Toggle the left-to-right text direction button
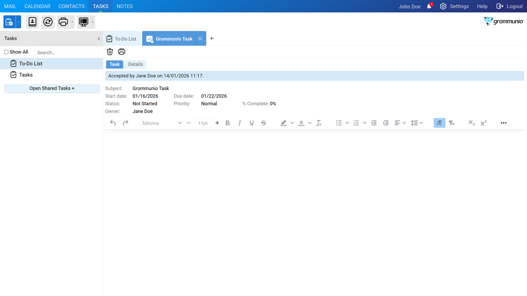The image size is (527, 296). [x=439, y=123]
